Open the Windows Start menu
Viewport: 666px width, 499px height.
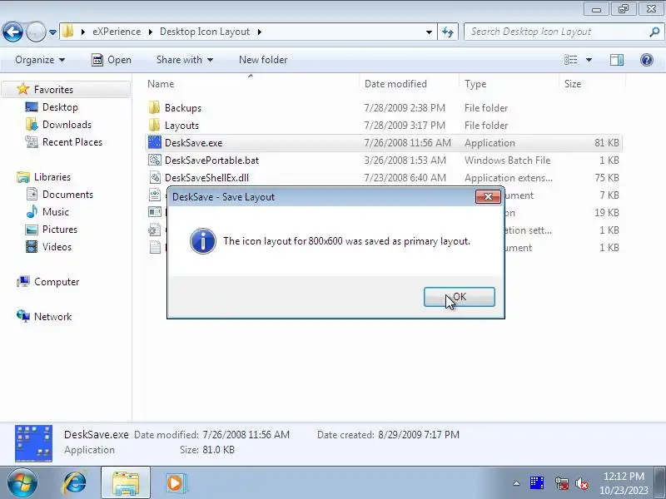(22, 483)
